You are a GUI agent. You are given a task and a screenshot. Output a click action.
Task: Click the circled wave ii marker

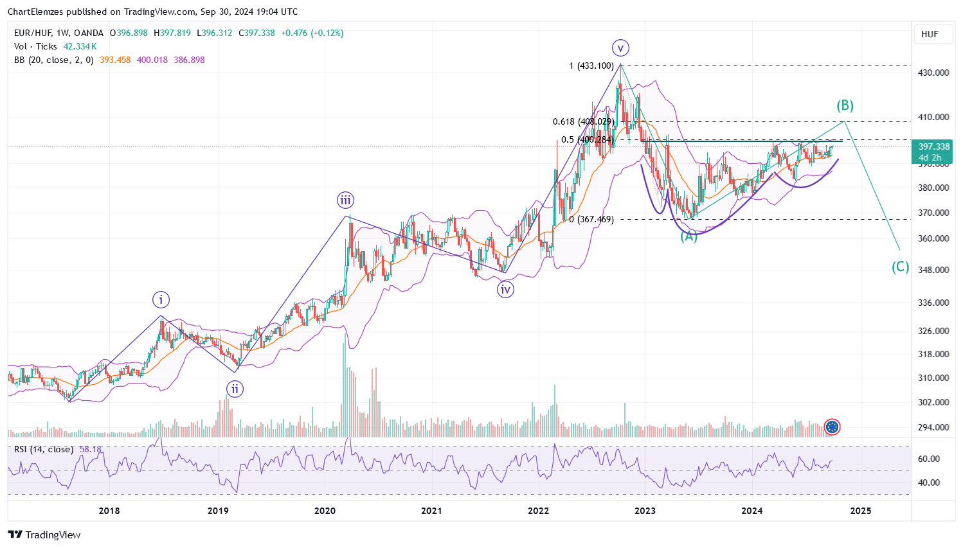(235, 389)
